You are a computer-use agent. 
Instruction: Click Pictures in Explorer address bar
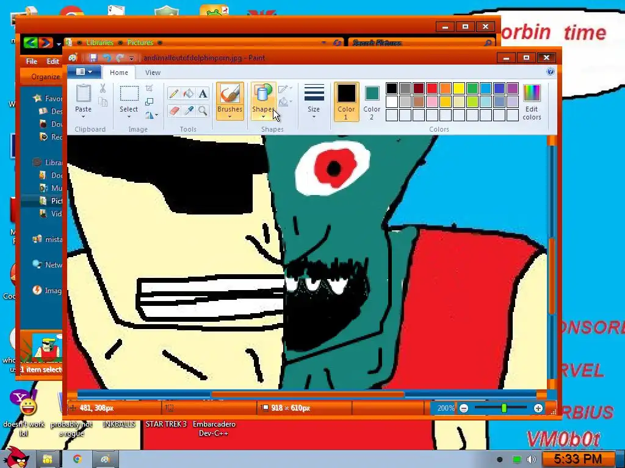[x=140, y=43]
